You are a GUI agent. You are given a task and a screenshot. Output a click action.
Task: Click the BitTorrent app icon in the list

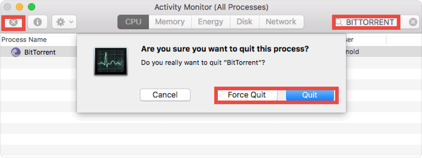(16, 52)
